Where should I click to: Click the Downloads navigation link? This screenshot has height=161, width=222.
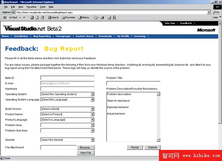(x=105, y=36)
